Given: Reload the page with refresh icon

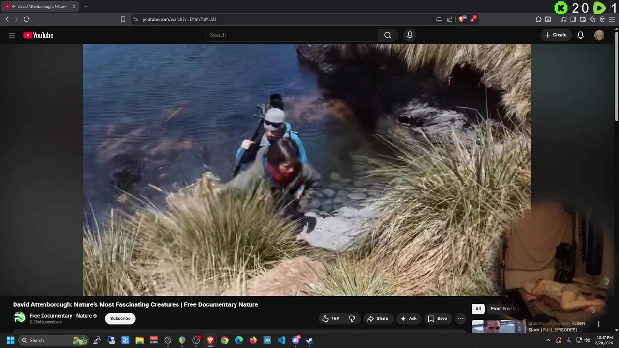Looking at the screenshot, I should [x=26, y=19].
